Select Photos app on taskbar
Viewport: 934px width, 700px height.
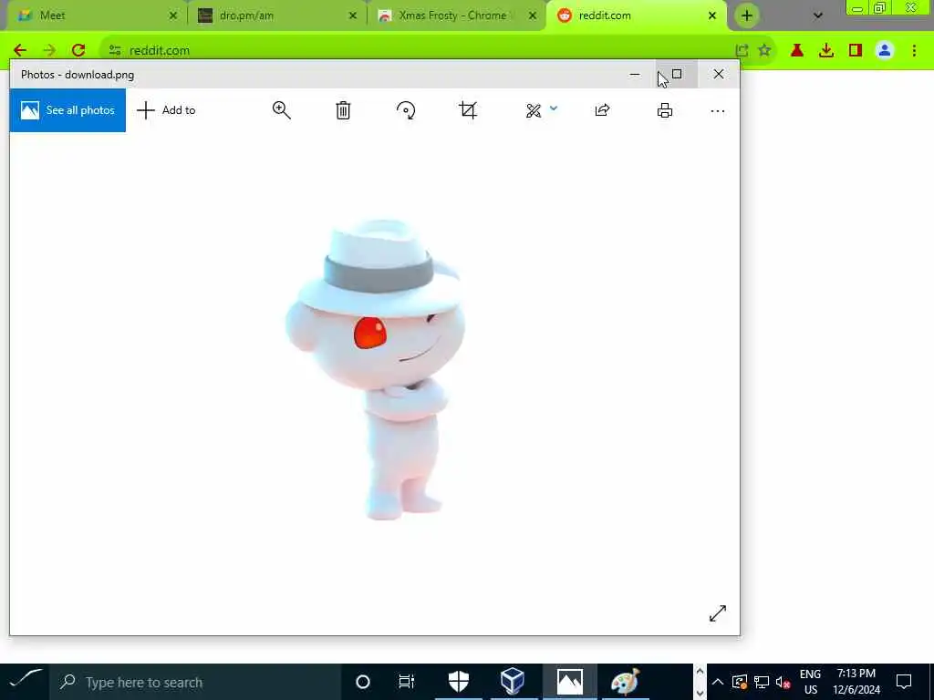pos(569,682)
